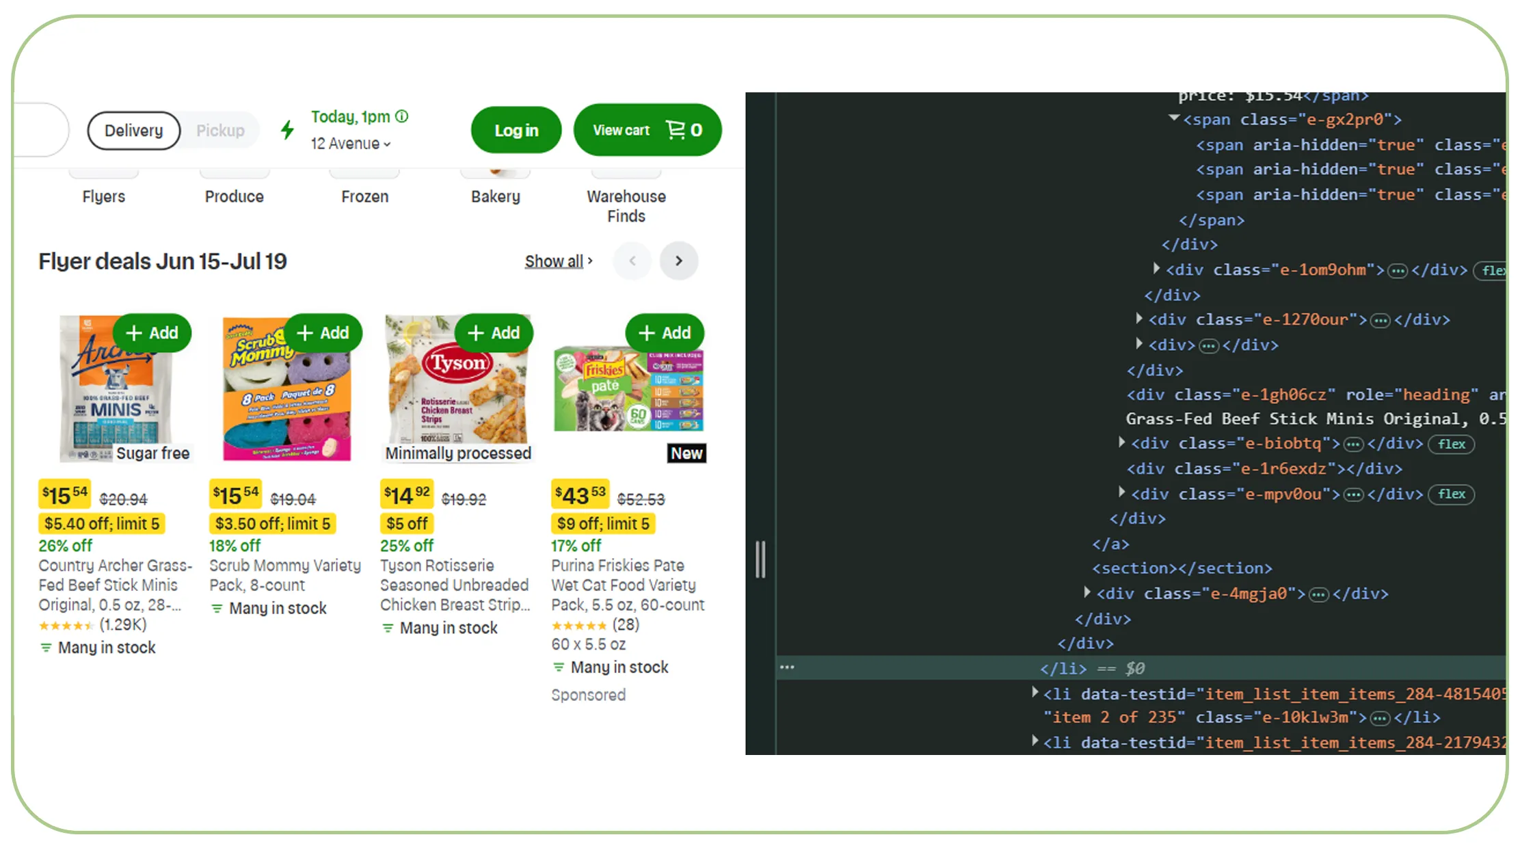
Task: Click the info icon next to Today, 1pm
Action: click(x=402, y=116)
